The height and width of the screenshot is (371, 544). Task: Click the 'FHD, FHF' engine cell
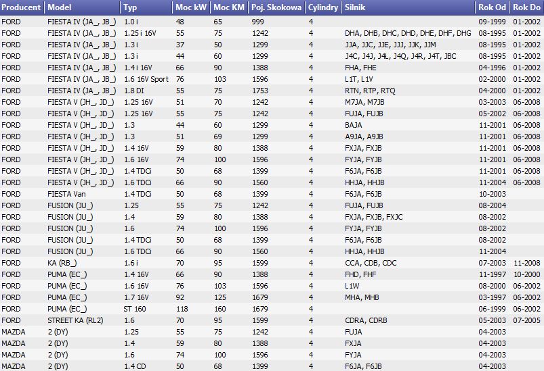click(360, 274)
